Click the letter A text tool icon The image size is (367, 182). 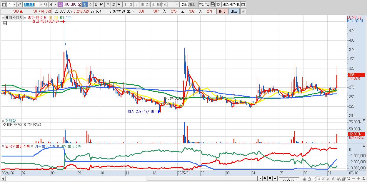tap(364, 178)
